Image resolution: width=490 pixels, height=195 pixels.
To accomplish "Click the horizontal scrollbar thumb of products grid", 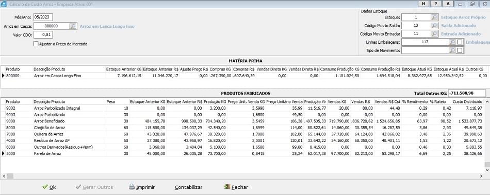I will point(10,176).
